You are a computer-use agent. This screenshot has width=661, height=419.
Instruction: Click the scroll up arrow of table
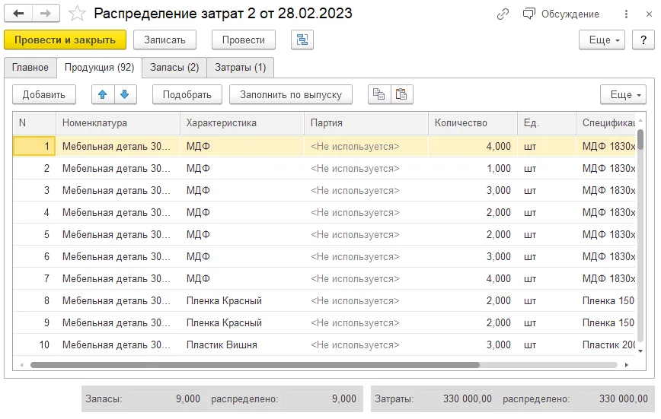(x=640, y=120)
